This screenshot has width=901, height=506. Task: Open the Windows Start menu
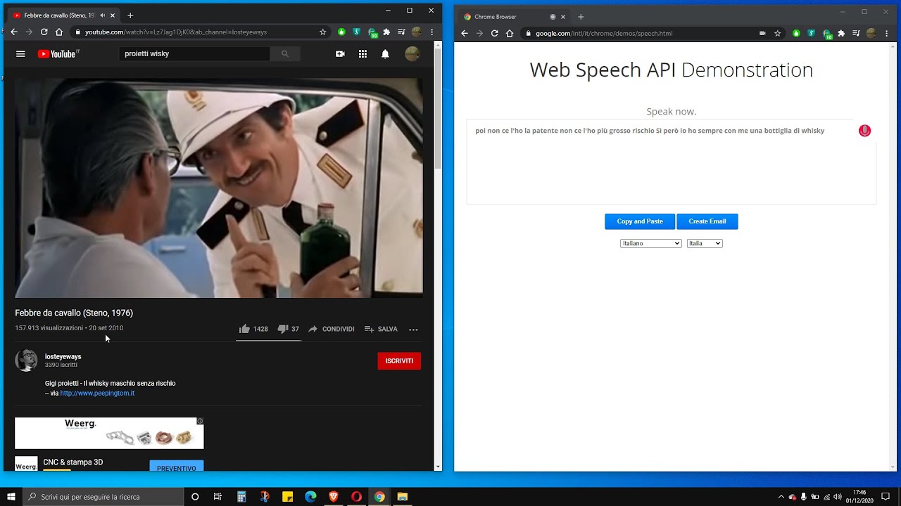click(x=11, y=497)
